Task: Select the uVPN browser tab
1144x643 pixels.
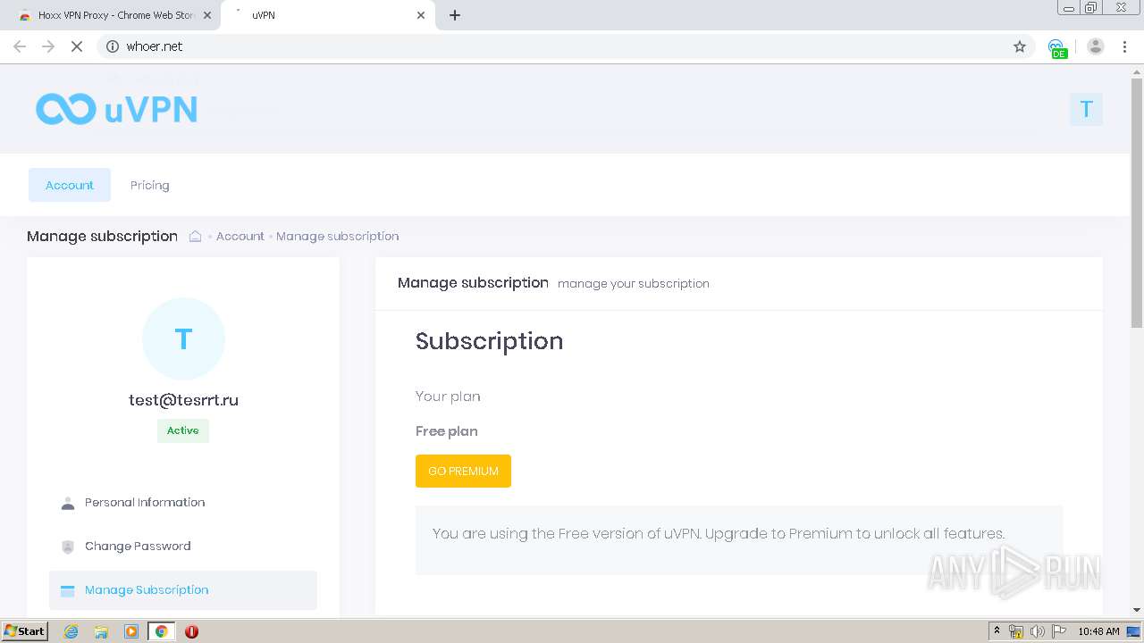Action: click(x=327, y=15)
